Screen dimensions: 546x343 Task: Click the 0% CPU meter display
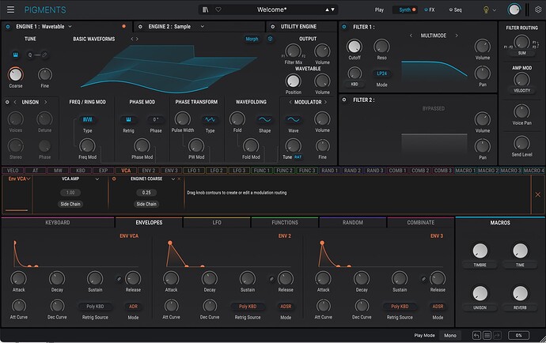(518, 335)
